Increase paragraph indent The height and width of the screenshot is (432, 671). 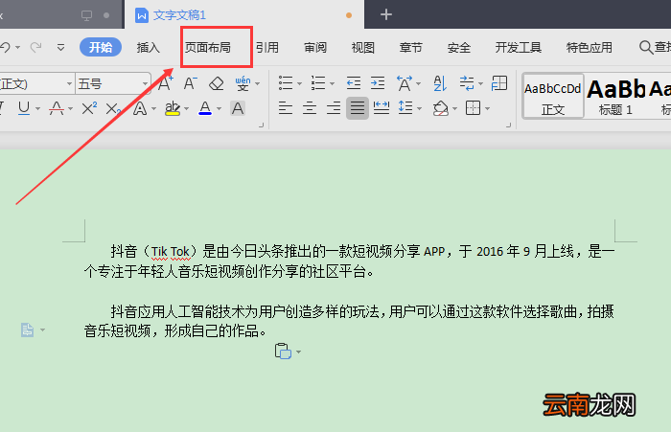coord(378,83)
